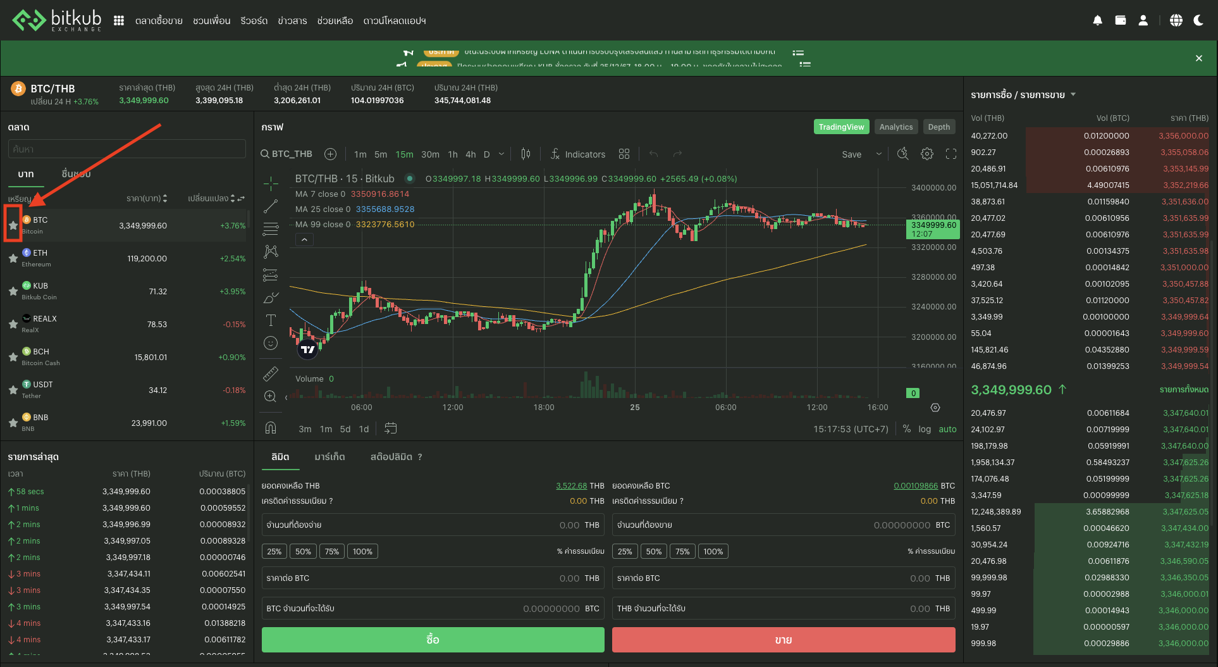Open the Indicators menu
Viewport: 1218px width, 667px height.
577,154
